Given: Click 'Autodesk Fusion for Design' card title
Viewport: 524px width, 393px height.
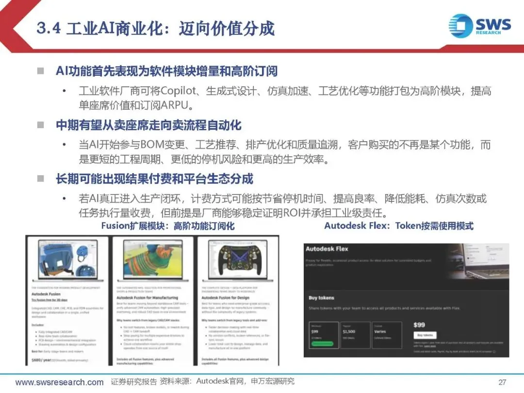Looking at the screenshot, I should (x=226, y=297).
